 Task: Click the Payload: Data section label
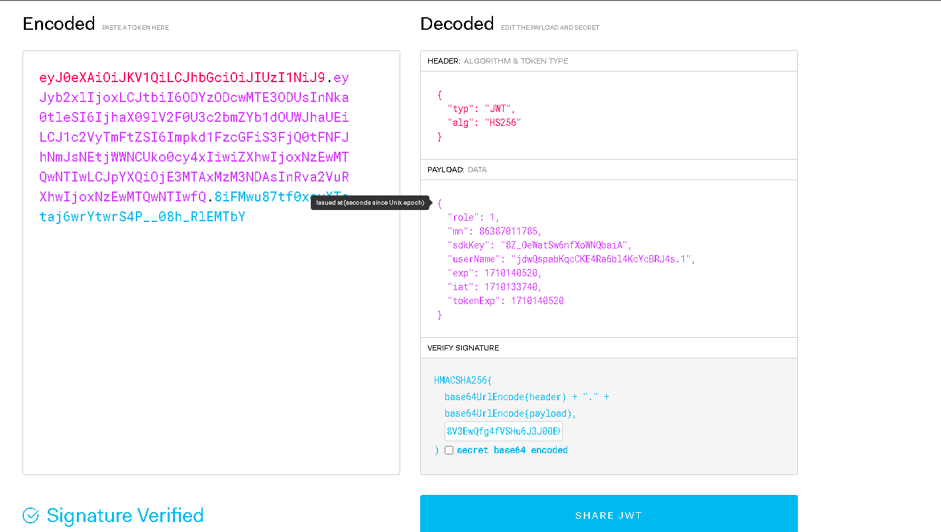tap(457, 170)
